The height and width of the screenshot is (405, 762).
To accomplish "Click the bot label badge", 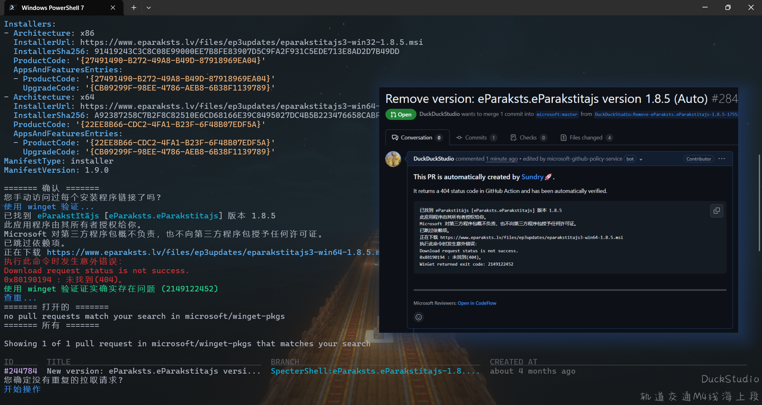I will click(630, 159).
